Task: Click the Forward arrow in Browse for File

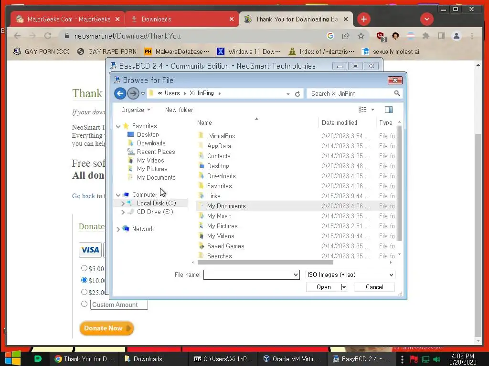Action: (x=133, y=93)
